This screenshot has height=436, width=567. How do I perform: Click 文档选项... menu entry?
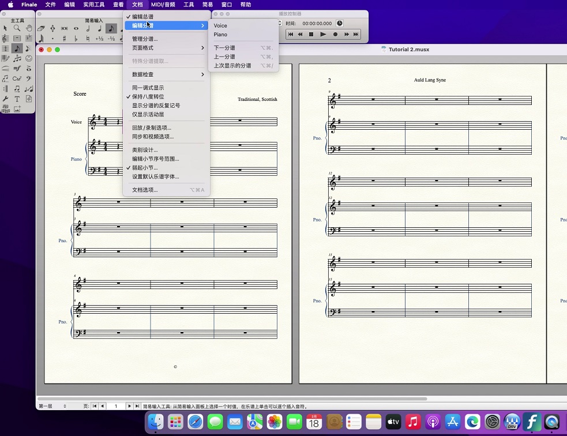click(x=145, y=190)
